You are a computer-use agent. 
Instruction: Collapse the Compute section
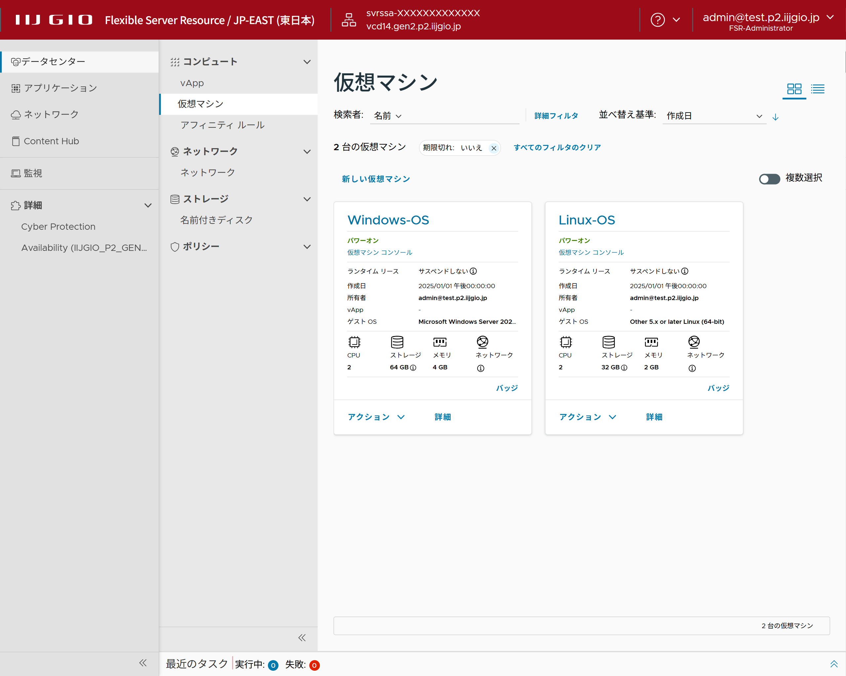coord(307,62)
